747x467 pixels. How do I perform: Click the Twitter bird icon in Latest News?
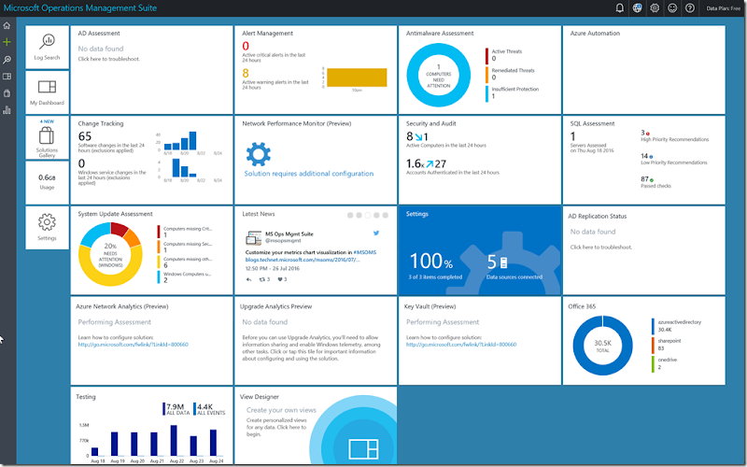pyautogui.click(x=376, y=233)
